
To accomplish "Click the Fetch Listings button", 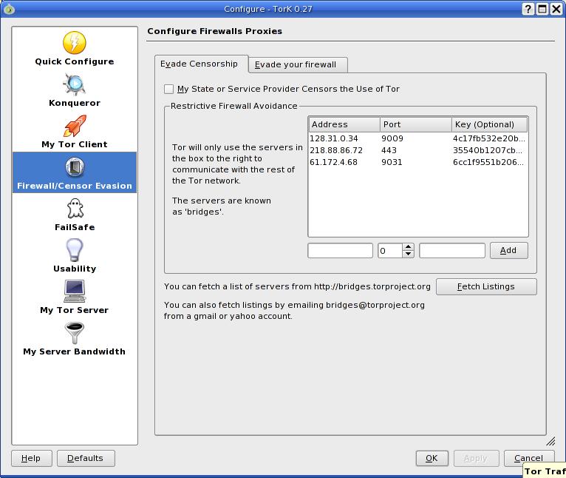I will coord(486,287).
